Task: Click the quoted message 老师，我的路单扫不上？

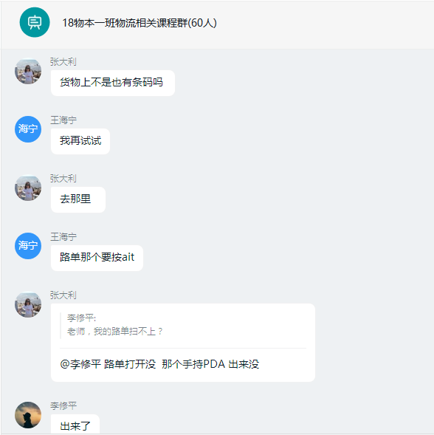Action: point(115,332)
